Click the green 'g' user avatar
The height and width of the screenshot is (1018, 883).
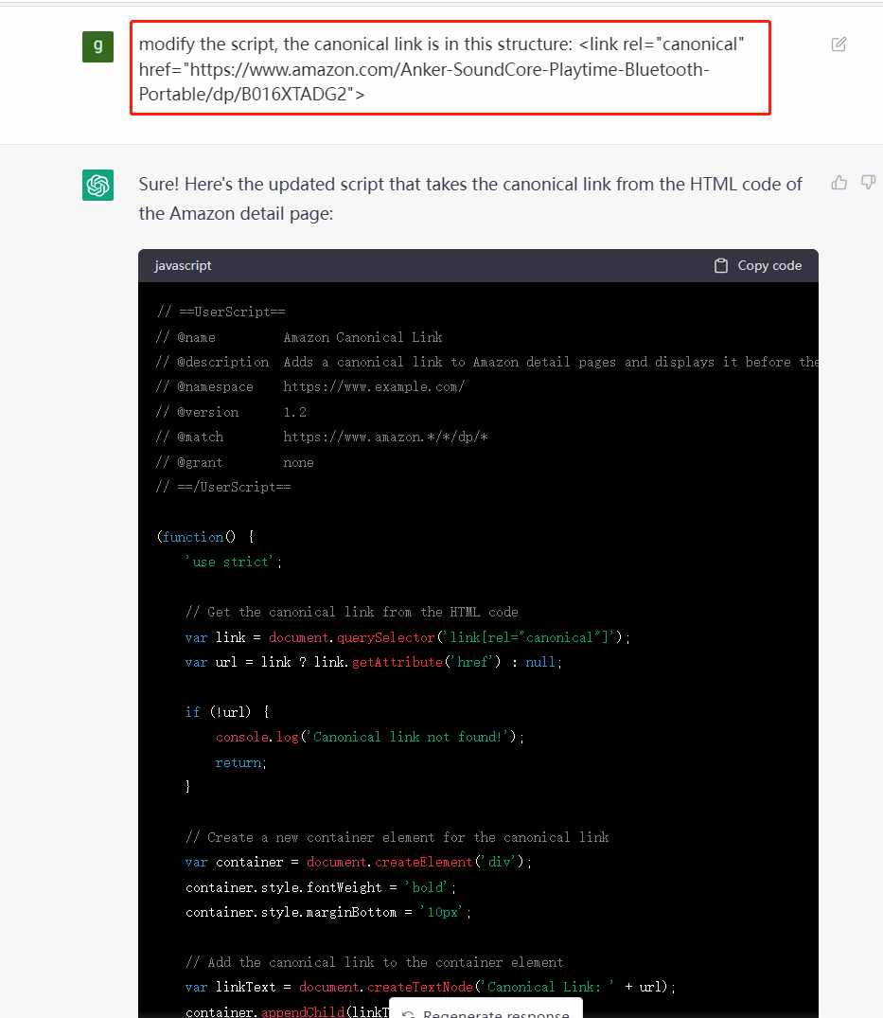coord(98,46)
